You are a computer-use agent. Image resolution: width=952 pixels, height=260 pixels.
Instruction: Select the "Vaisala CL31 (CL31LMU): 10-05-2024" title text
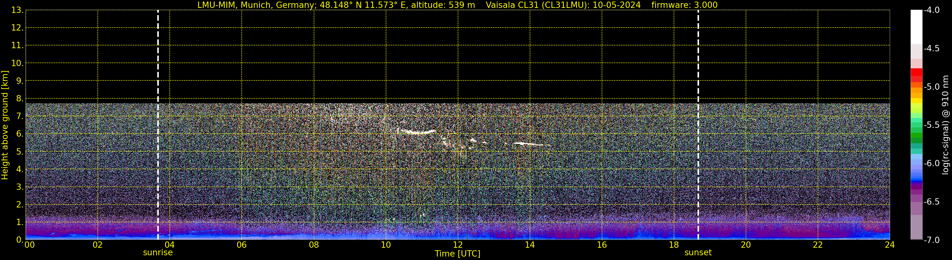563,5
